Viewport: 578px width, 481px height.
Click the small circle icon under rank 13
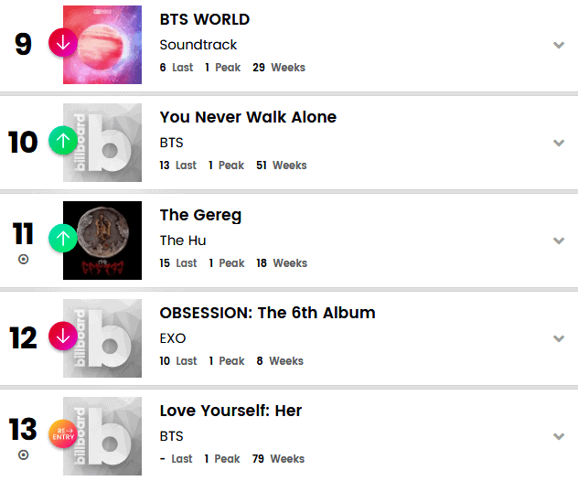23,454
